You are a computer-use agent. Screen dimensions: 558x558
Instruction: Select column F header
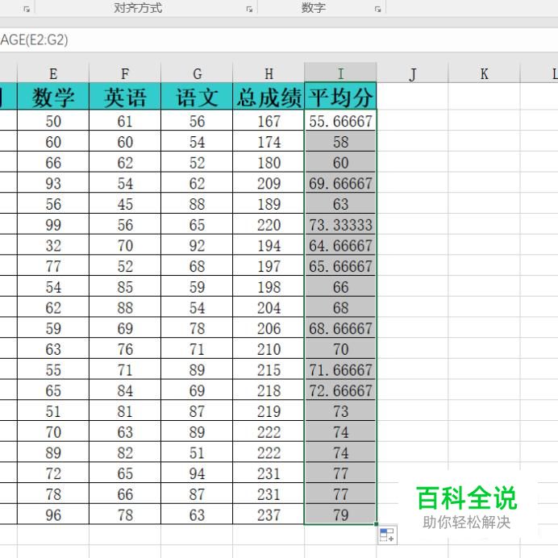coord(125,73)
